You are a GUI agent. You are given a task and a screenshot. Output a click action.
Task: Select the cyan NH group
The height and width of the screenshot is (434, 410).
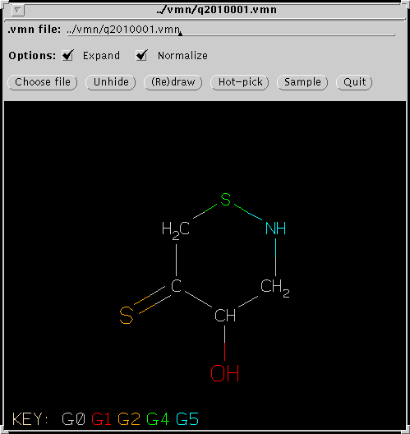(x=275, y=229)
